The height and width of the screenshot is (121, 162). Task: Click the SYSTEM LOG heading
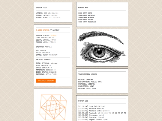(83, 101)
